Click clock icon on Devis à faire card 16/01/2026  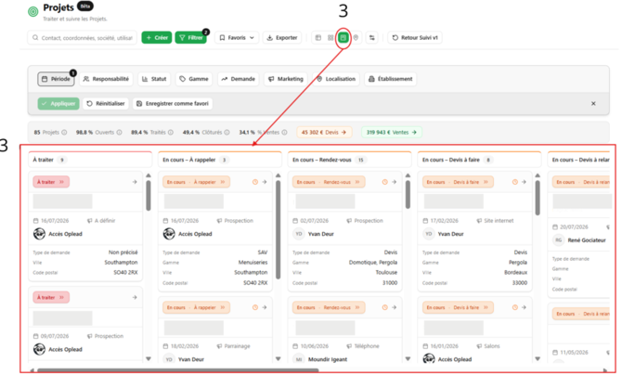point(515,307)
